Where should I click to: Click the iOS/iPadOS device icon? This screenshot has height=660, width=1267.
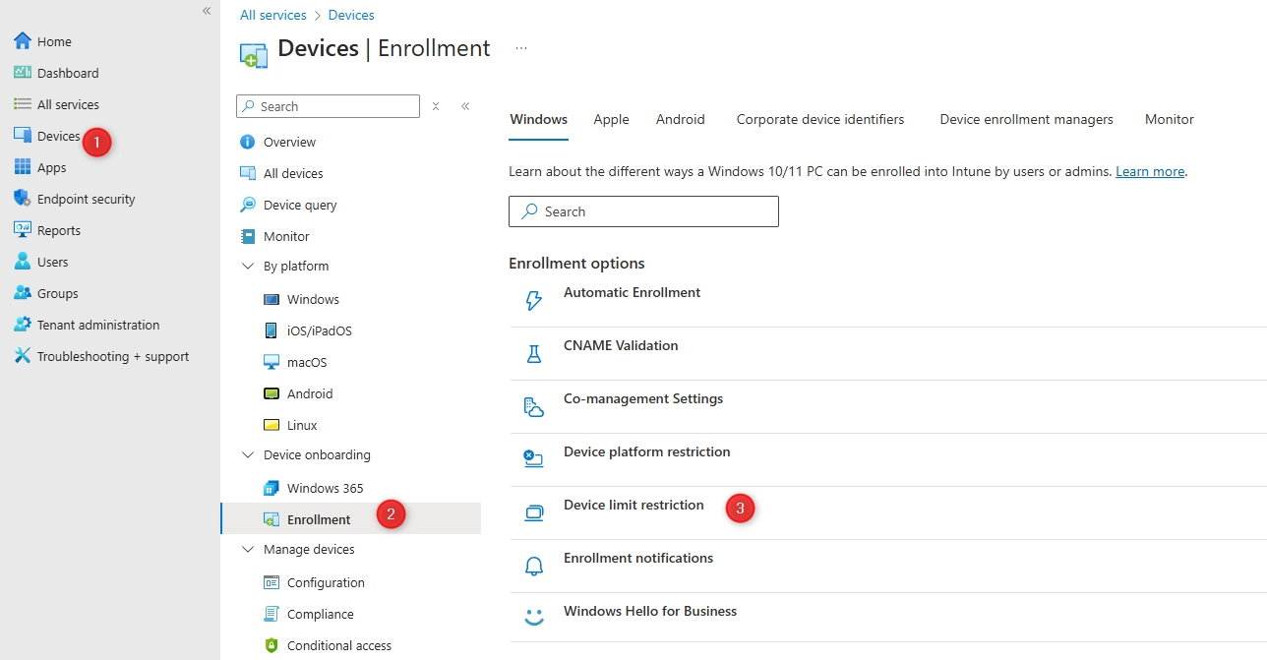271,330
